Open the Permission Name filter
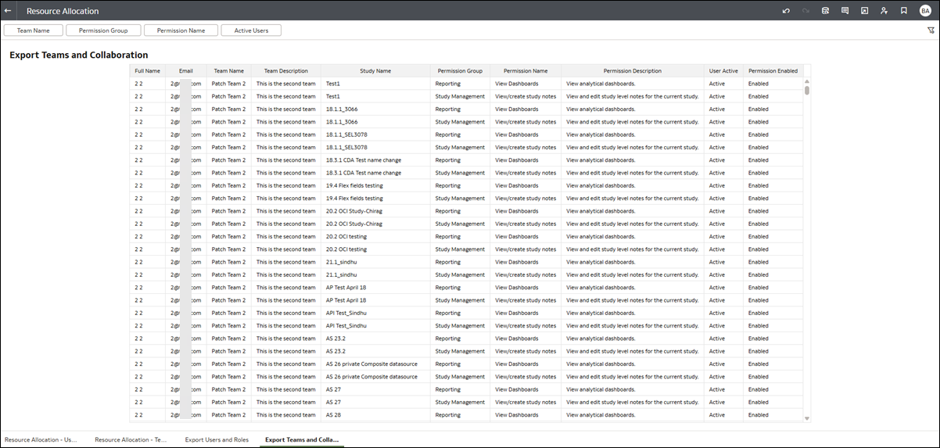Viewport: 940px width, 448px height. coord(181,30)
